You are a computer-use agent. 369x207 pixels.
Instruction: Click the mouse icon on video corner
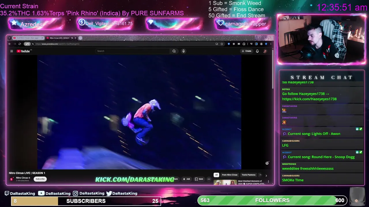point(267,163)
